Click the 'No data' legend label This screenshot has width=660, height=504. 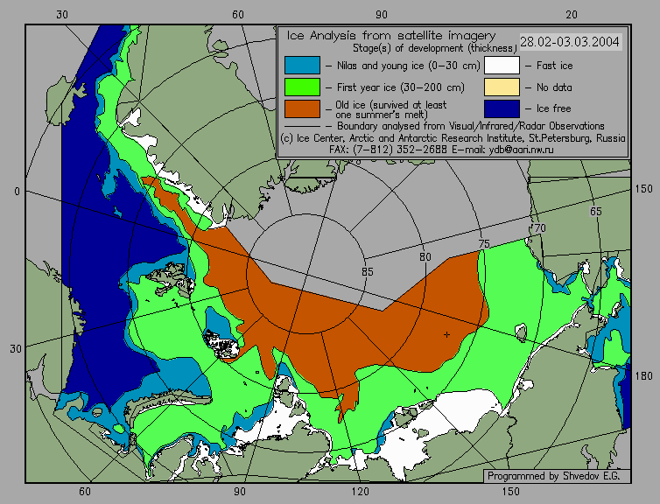pyautogui.click(x=554, y=87)
